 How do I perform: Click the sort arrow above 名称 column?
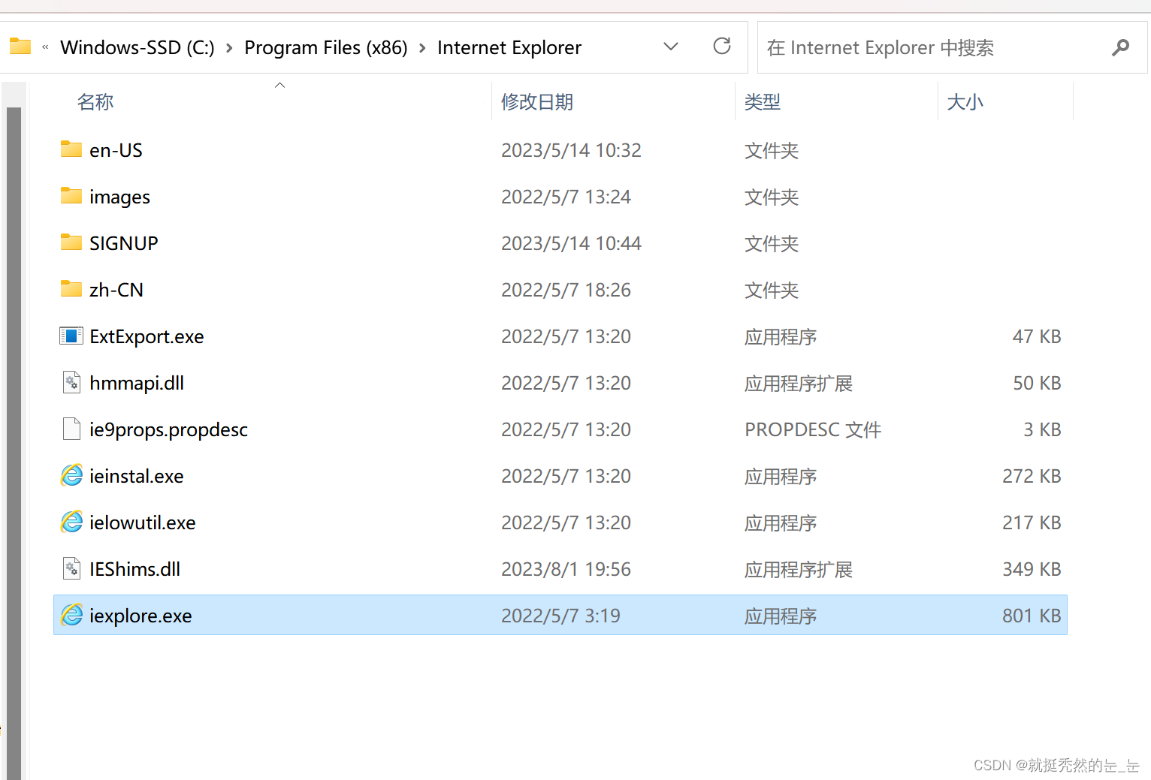pyautogui.click(x=279, y=85)
